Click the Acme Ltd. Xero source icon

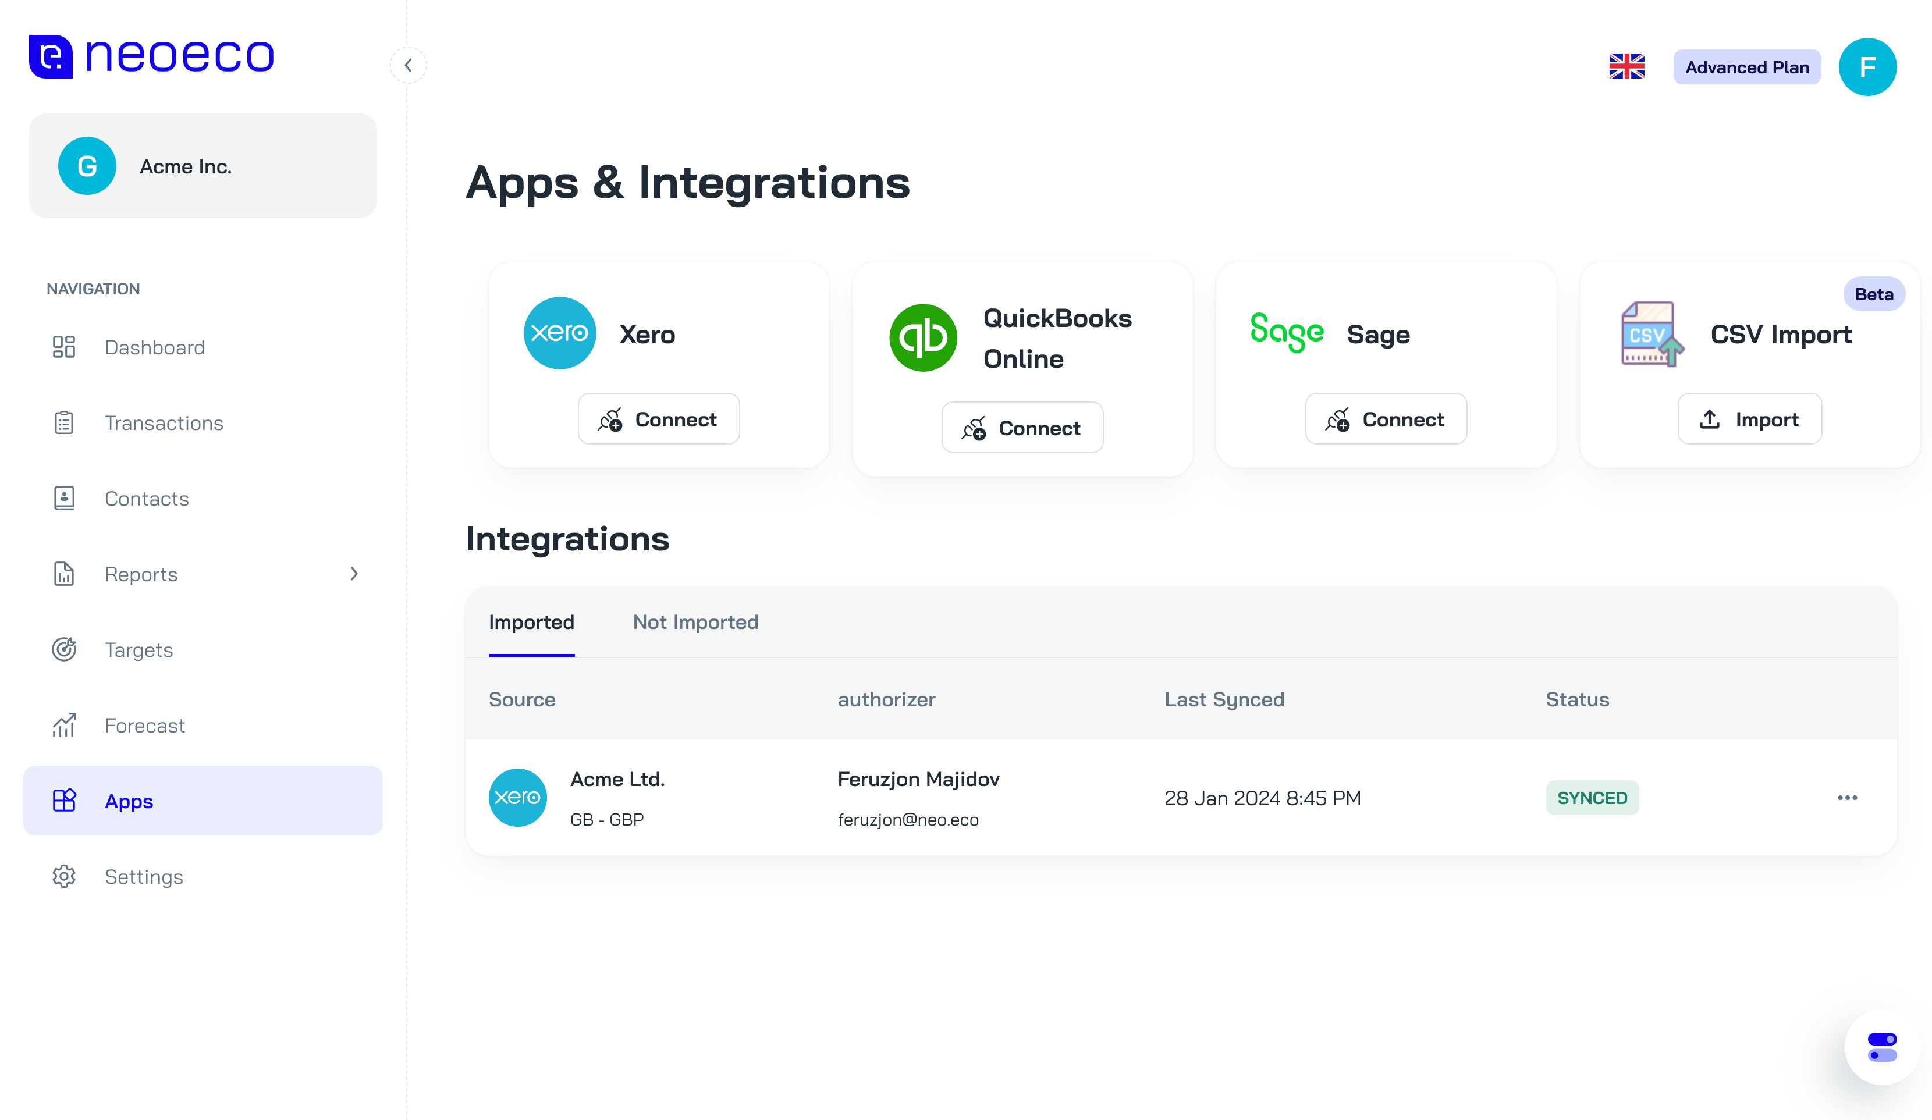pyautogui.click(x=517, y=797)
